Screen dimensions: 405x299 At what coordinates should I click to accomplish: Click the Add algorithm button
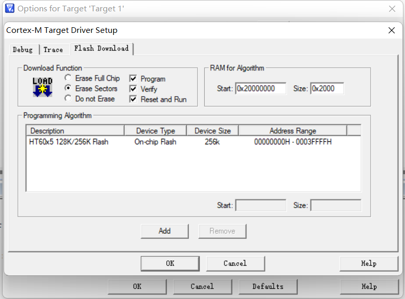coord(165,231)
